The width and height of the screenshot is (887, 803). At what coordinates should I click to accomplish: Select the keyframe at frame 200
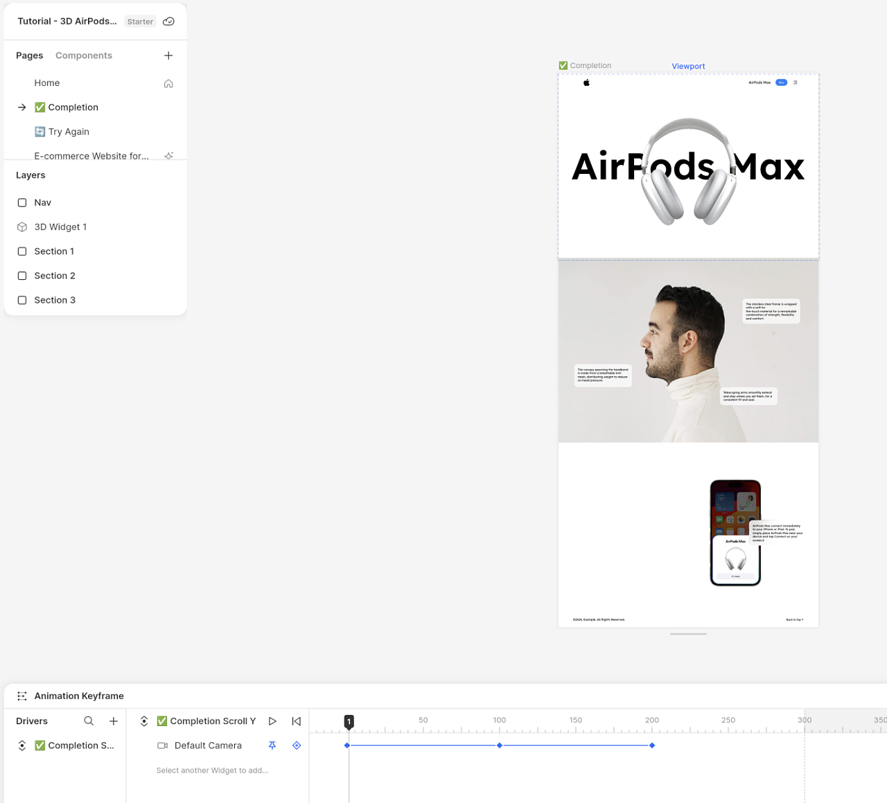pos(652,745)
